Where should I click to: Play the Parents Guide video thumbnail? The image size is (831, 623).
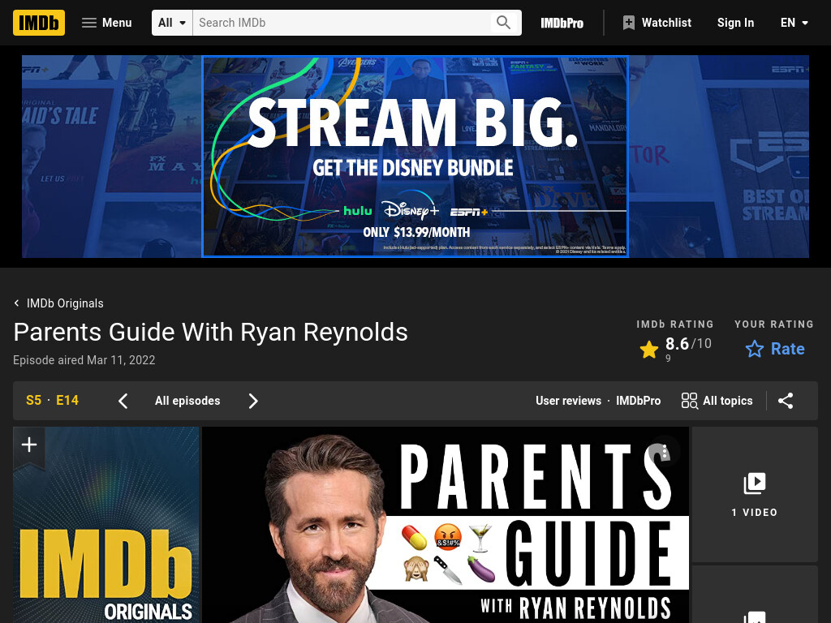click(446, 525)
